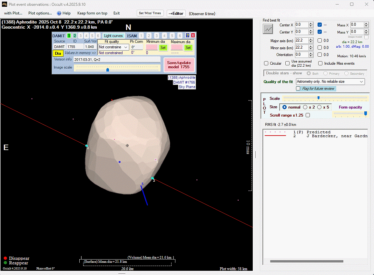Open the 'Plot options...' menu

40,13
